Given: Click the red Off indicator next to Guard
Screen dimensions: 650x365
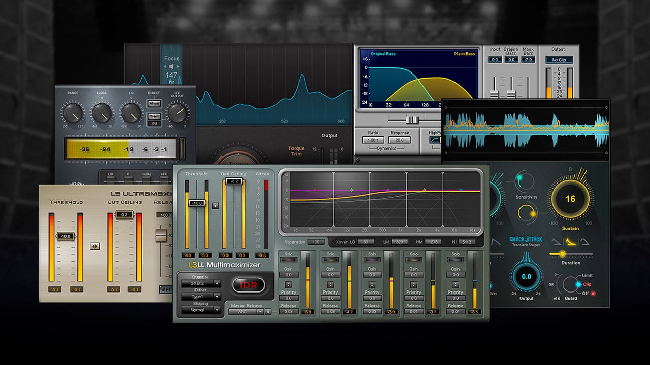Looking at the screenshot, I should click(593, 293).
